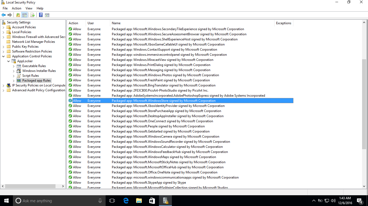Click the right arrow of the tree's horizontal scrollbar
This screenshot has width=368, height=206.
[63, 186]
